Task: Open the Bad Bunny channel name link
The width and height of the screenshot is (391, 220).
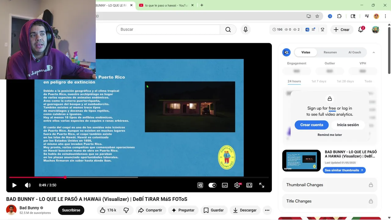Action: click(x=29, y=208)
